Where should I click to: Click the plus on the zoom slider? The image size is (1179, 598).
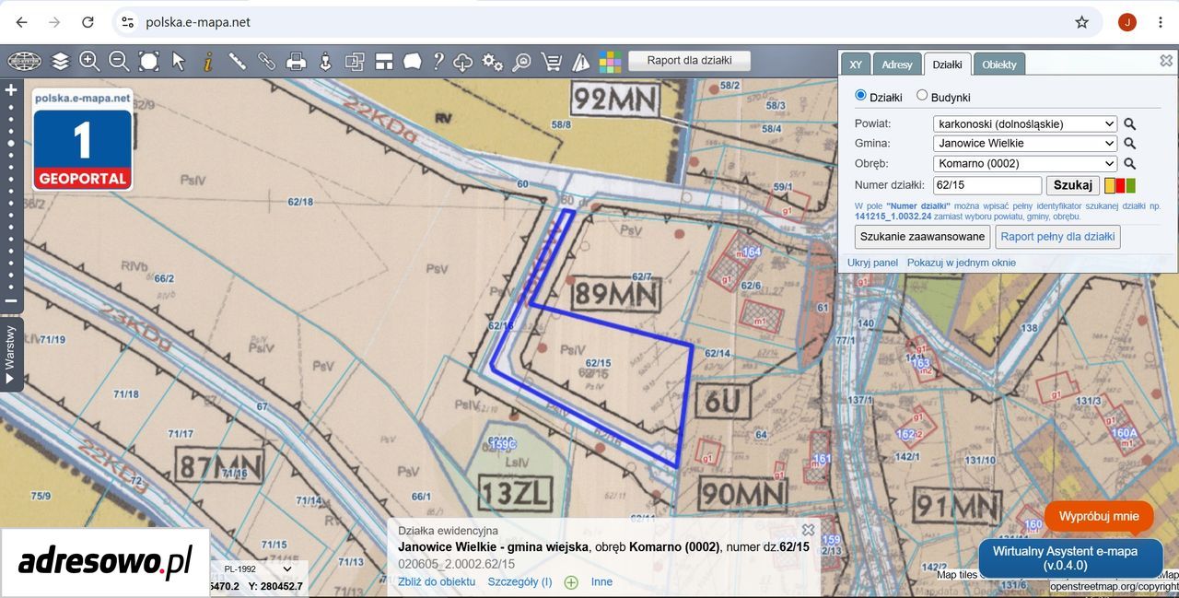(11, 90)
